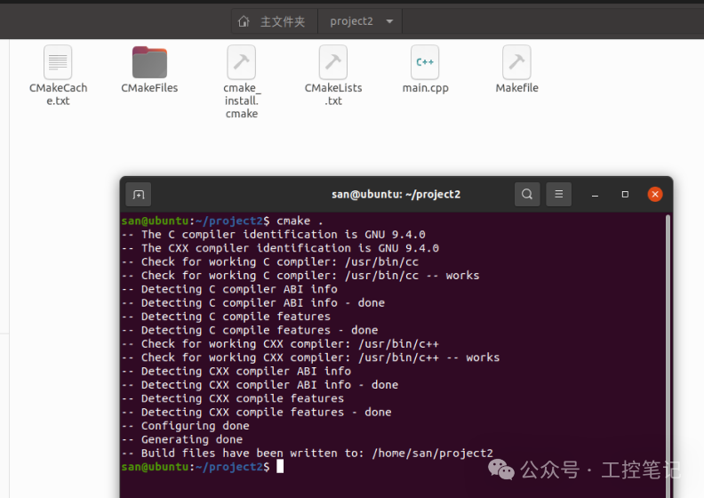Click the 'Build files have been written to' line

point(307,454)
